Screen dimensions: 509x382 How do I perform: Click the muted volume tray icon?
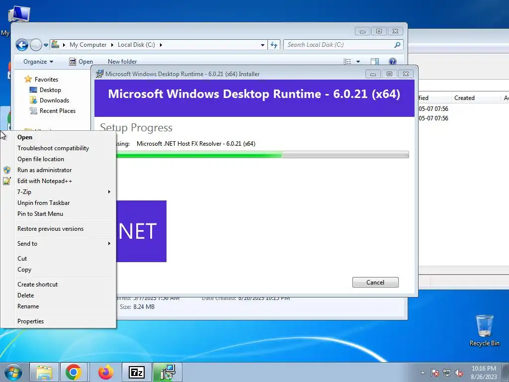pyautogui.click(x=459, y=373)
